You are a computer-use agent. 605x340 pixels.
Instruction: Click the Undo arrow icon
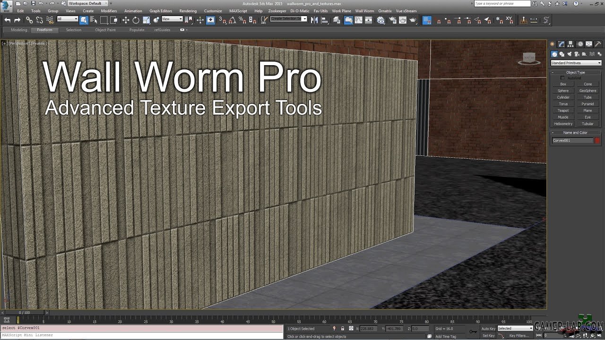(7, 20)
